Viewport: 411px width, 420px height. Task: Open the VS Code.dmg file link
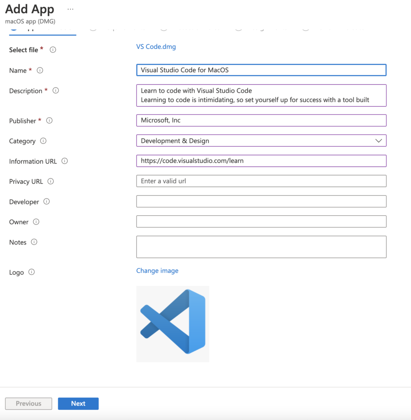(156, 47)
